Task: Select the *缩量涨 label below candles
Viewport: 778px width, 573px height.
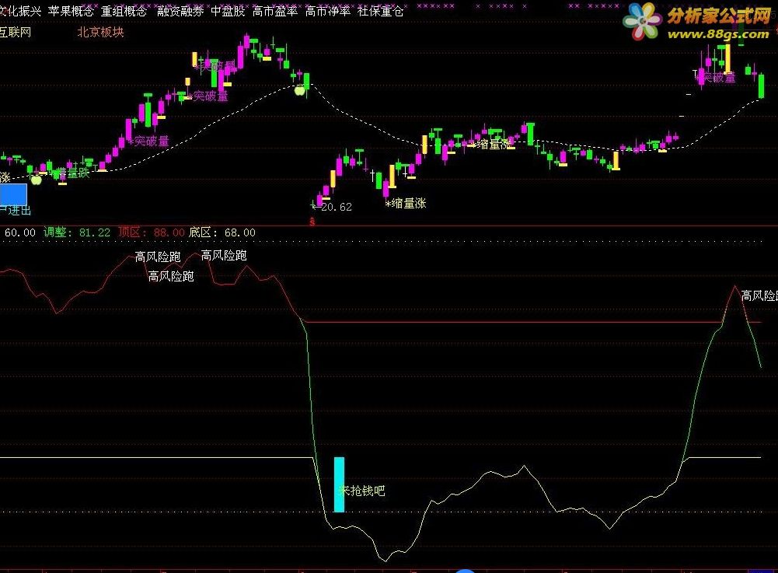Action: click(406, 203)
